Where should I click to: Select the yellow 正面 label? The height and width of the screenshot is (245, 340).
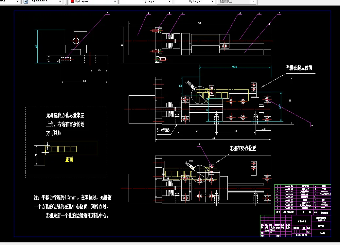click(69, 160)
